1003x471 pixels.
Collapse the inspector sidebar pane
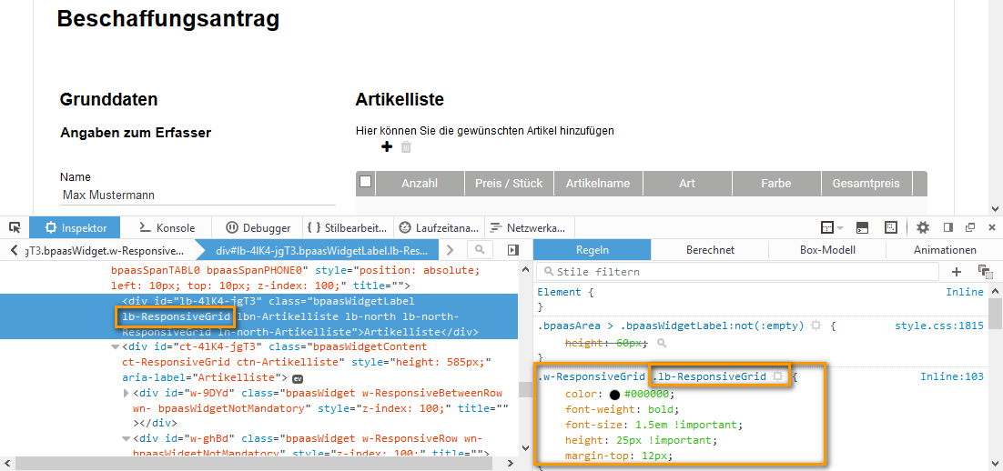tap(513, 250)
